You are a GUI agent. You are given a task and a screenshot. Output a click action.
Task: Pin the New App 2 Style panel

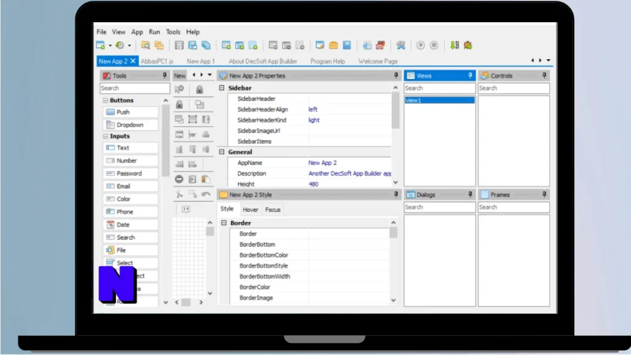click(396, 194)
